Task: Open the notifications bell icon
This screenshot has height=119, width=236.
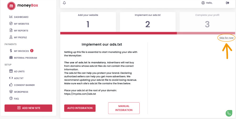Action: [64, 3]
